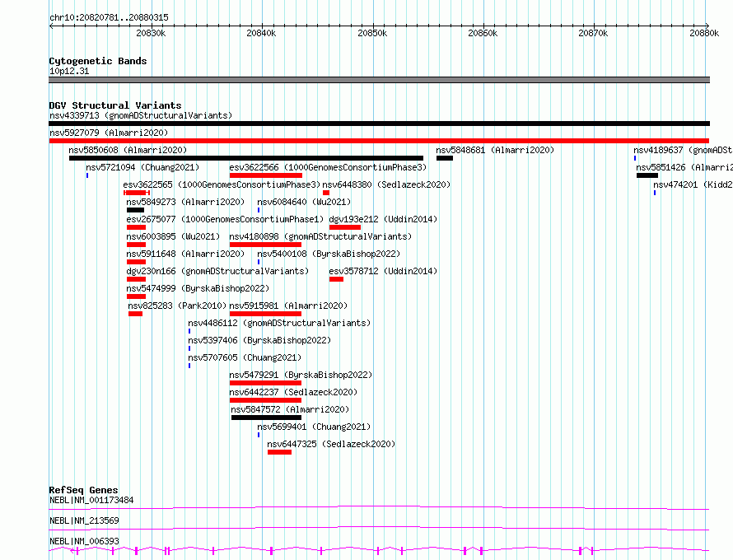733x560 pixels.
Task: Click the 20840k ruler position label
Action: point(261,33)
